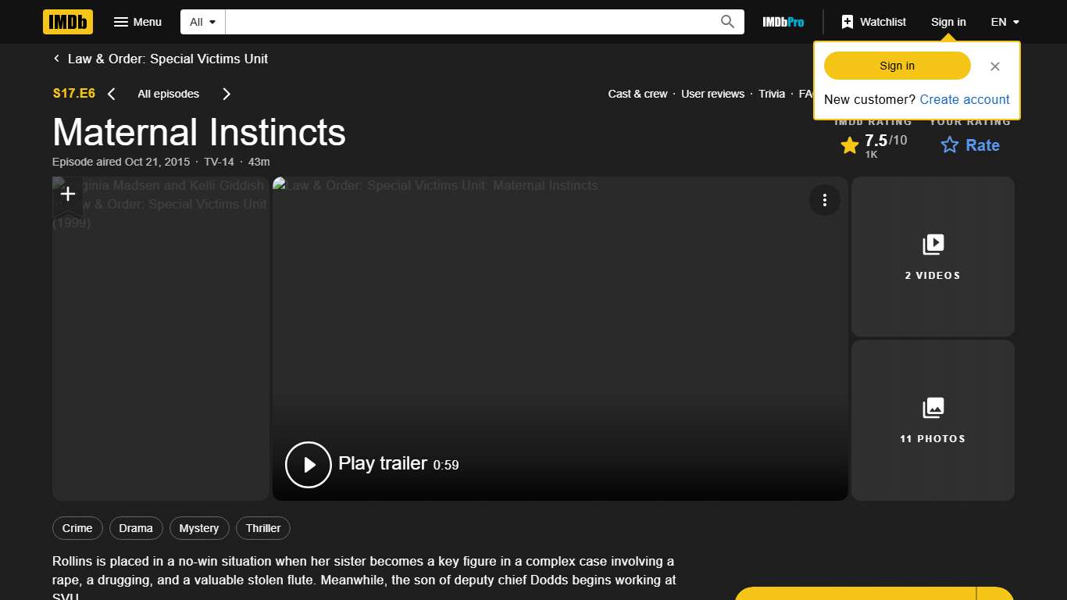Select the Cast & crew section
The image size is (1067, 600).
tap(637, 94)
